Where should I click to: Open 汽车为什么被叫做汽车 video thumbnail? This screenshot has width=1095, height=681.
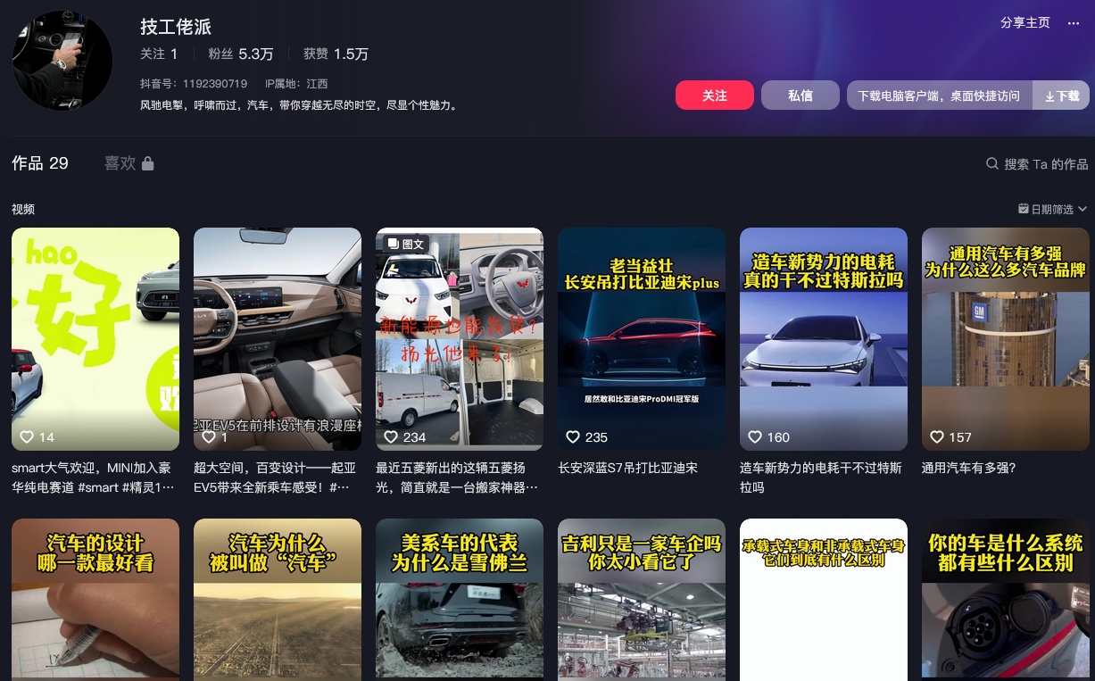tap(278, 600)
